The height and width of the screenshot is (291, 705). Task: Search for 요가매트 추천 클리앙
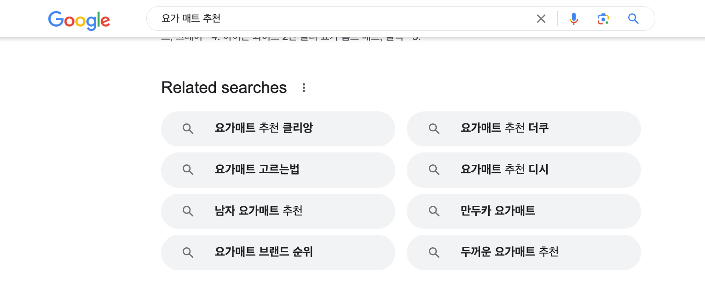pyautogui.click(x=264, y=128)
